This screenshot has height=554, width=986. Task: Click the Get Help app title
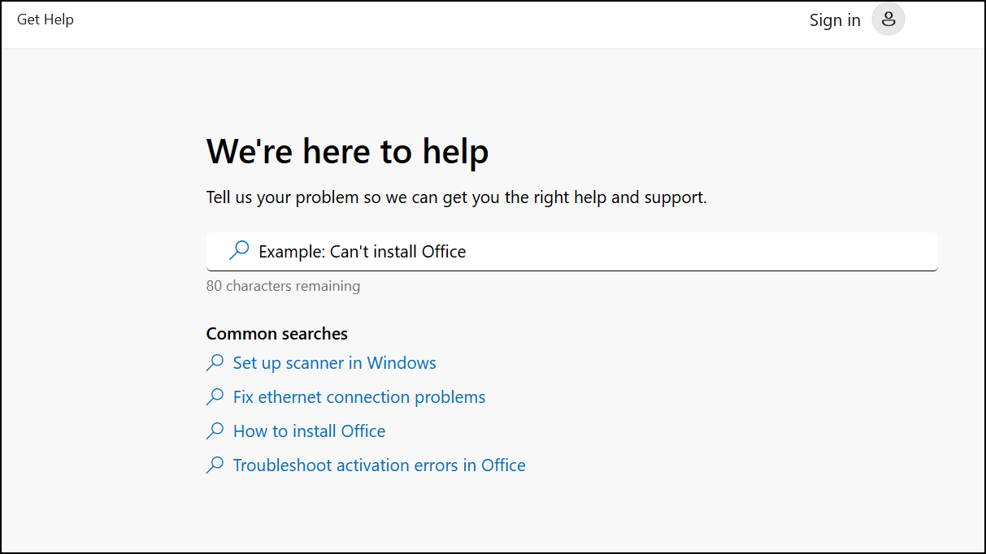coord(46,19)
